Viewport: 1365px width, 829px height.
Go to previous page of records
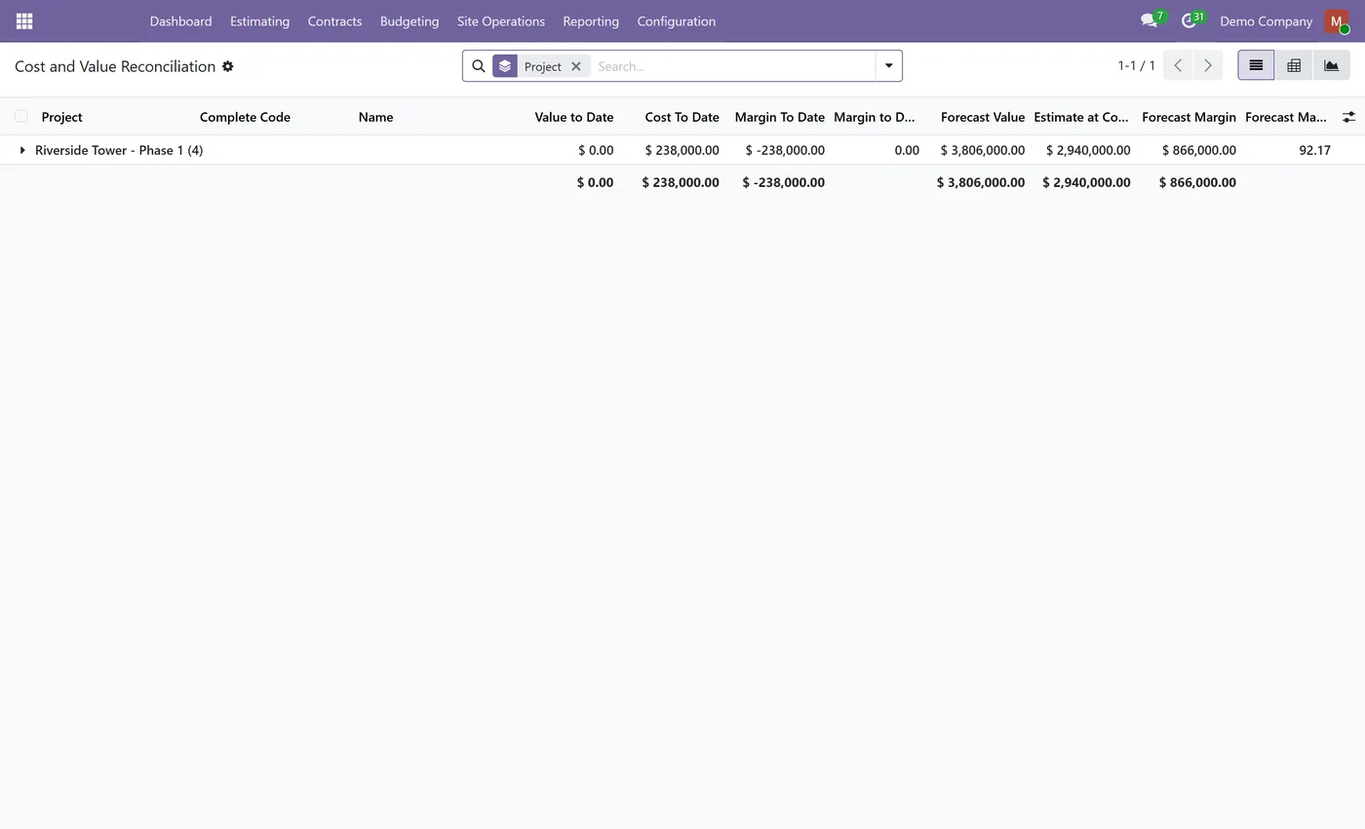pyautogui.click(x=1178, y=65)
